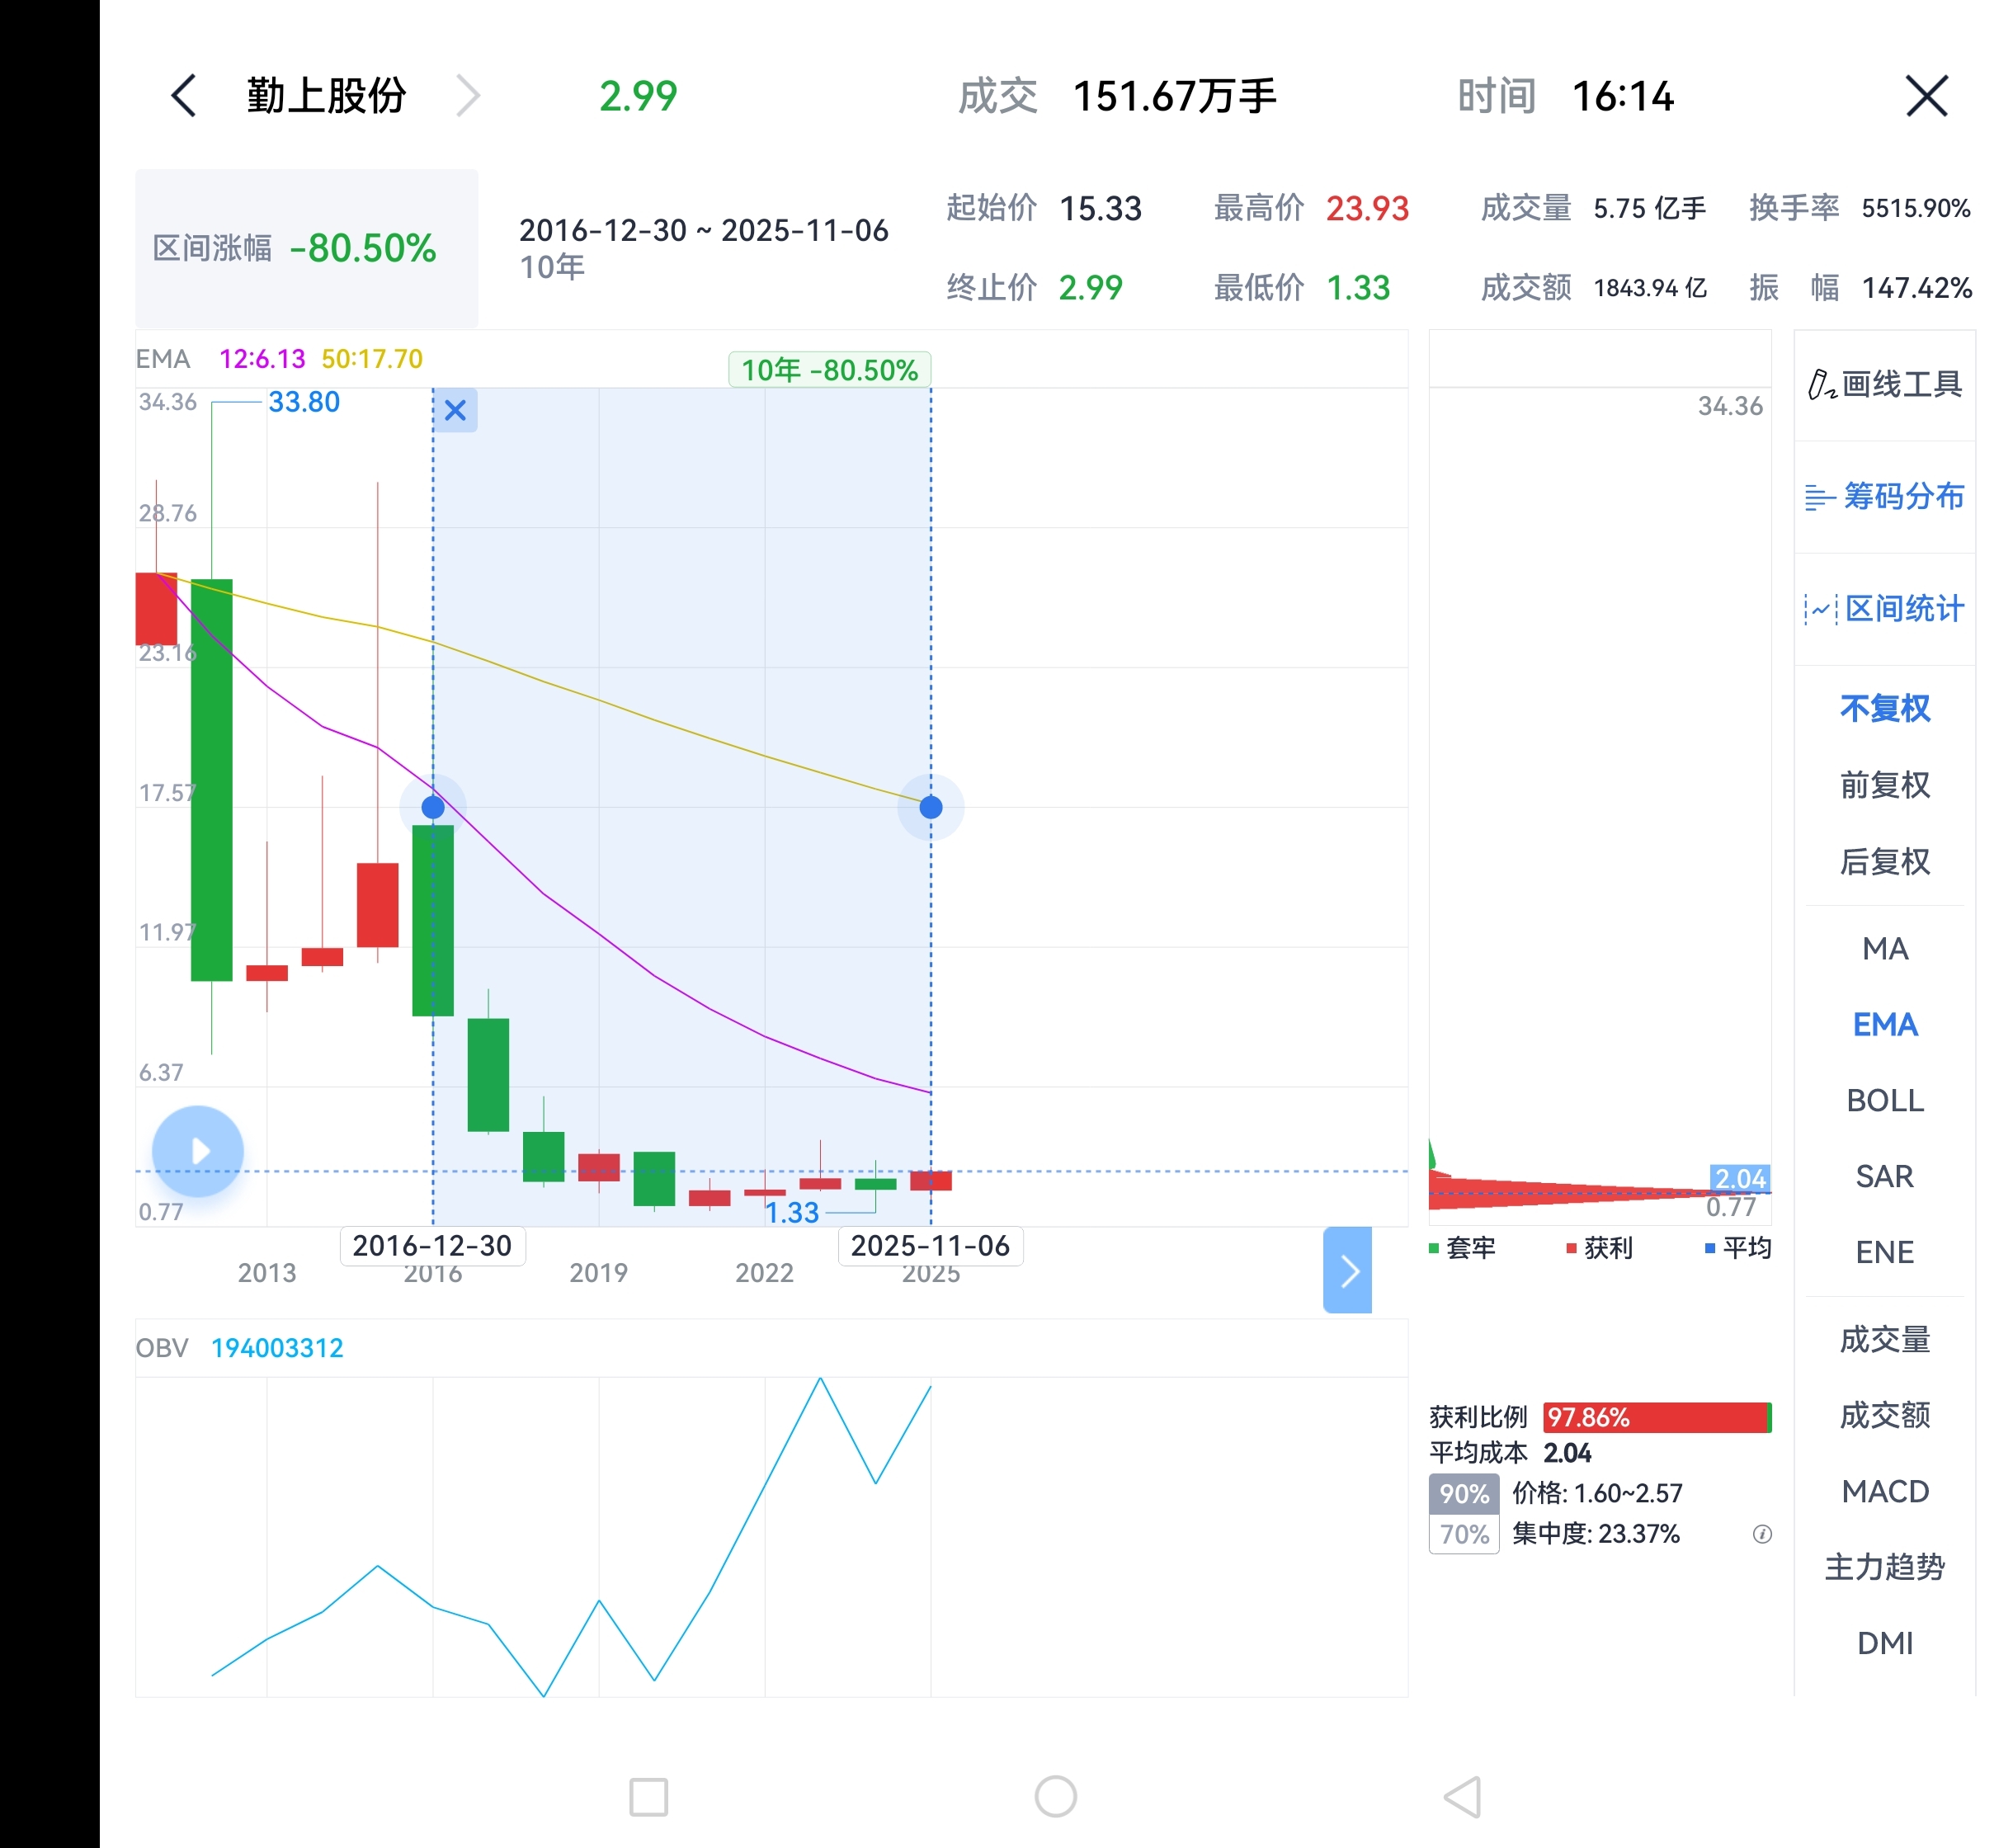
Task: Toggle the interval statistics (区间统计) tool
Action: 1884,608
